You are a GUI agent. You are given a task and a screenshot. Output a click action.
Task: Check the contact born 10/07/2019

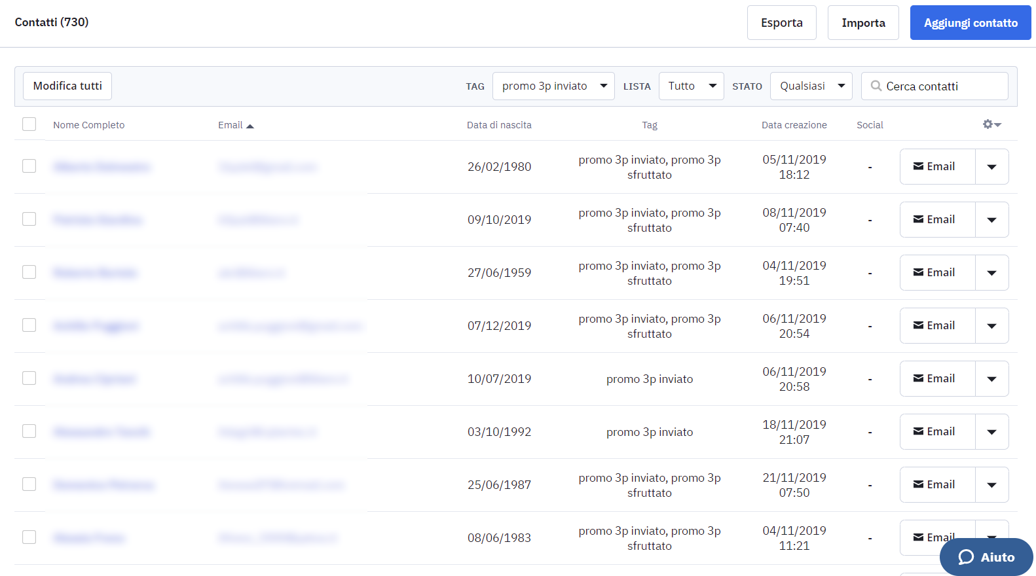tap(29, 378)
